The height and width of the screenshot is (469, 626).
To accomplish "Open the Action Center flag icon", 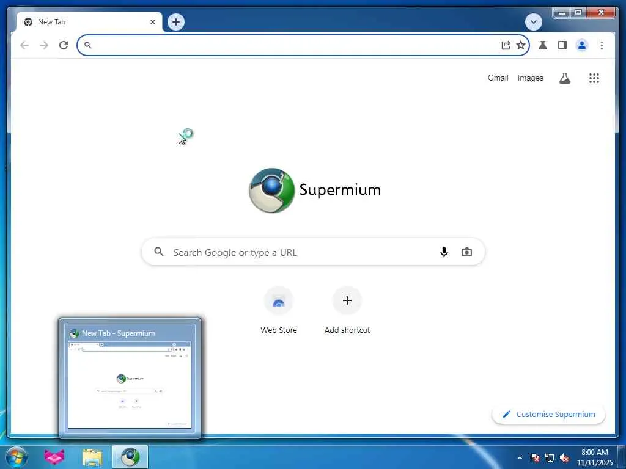I will 535,457.
